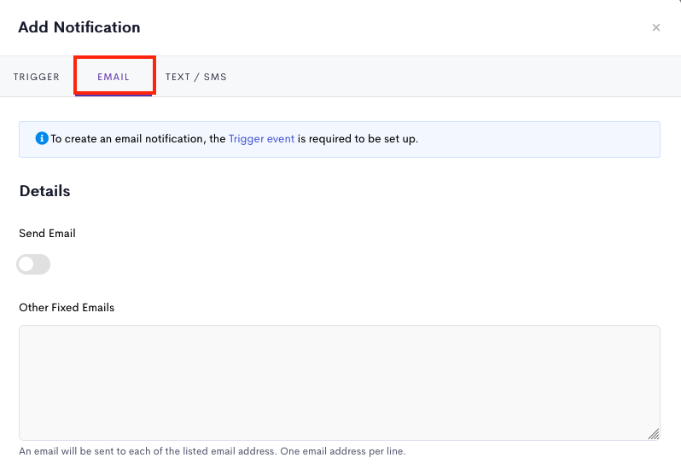This screenshot has width=681, height=475.
Task: Open the Text / SMS tab
Action: point(196,77)
